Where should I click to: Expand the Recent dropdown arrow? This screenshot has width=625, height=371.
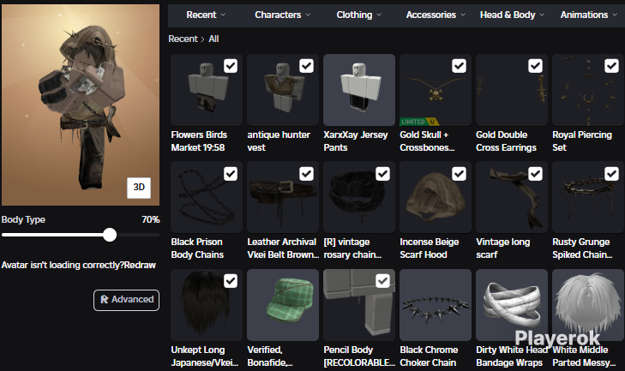223,15
